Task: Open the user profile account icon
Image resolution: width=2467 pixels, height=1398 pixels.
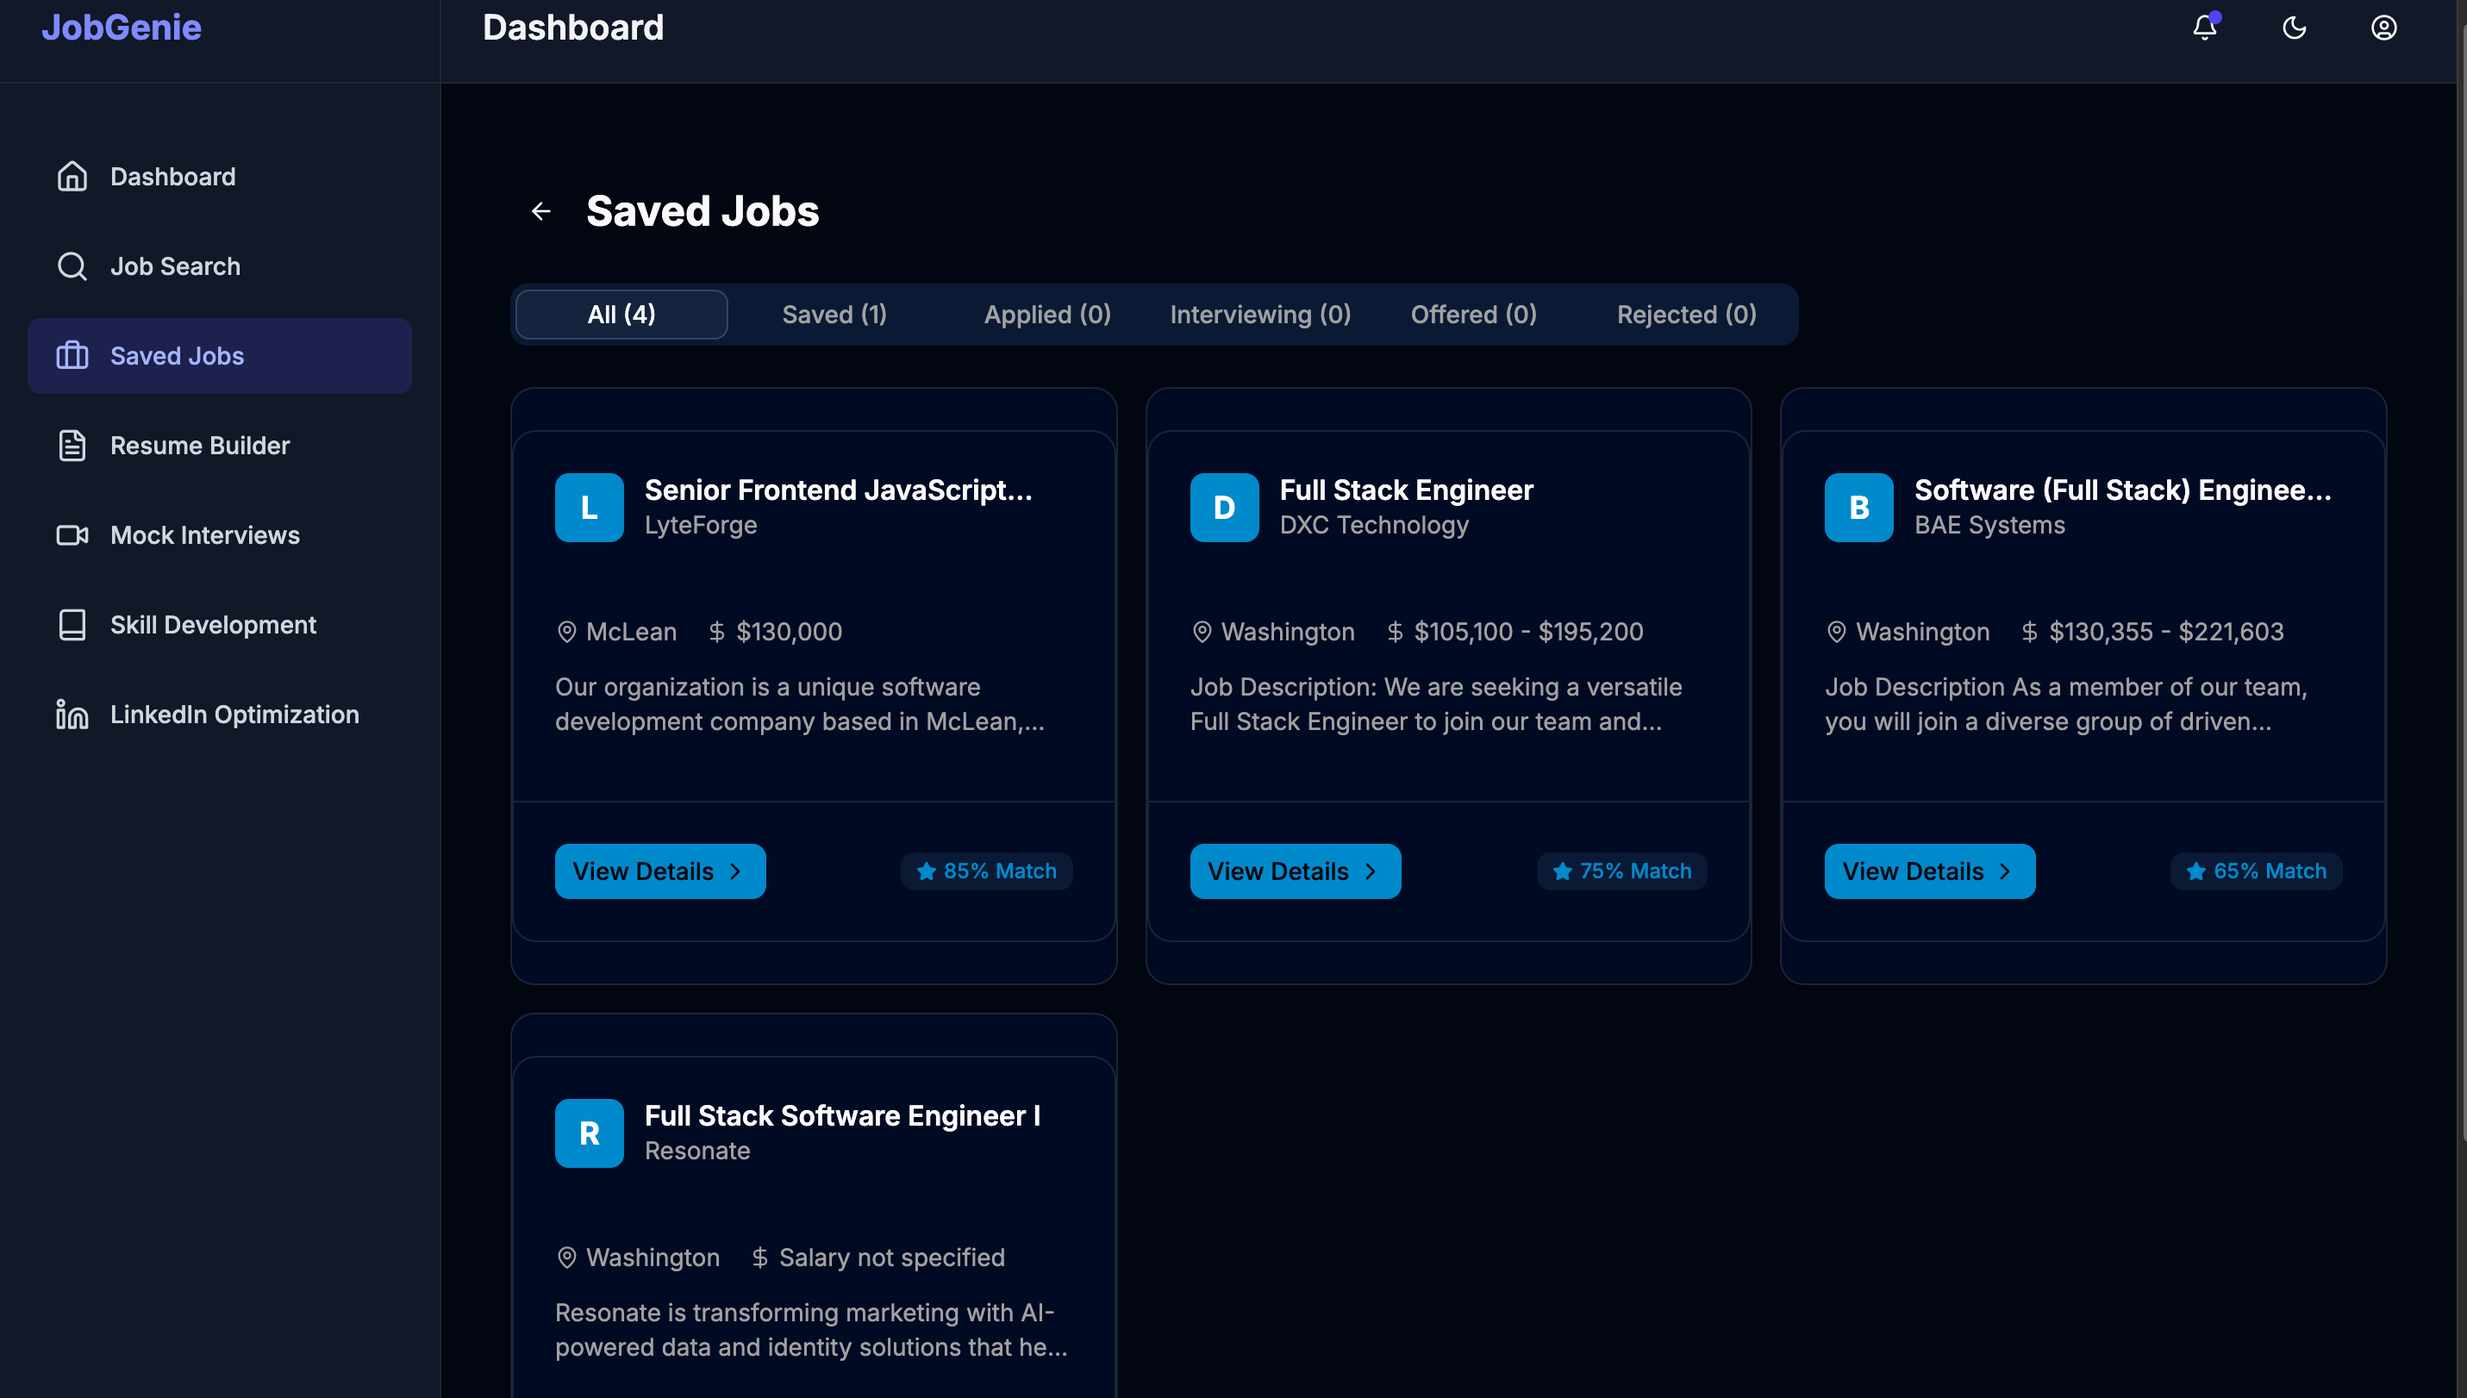Action: pos(2384,28)
